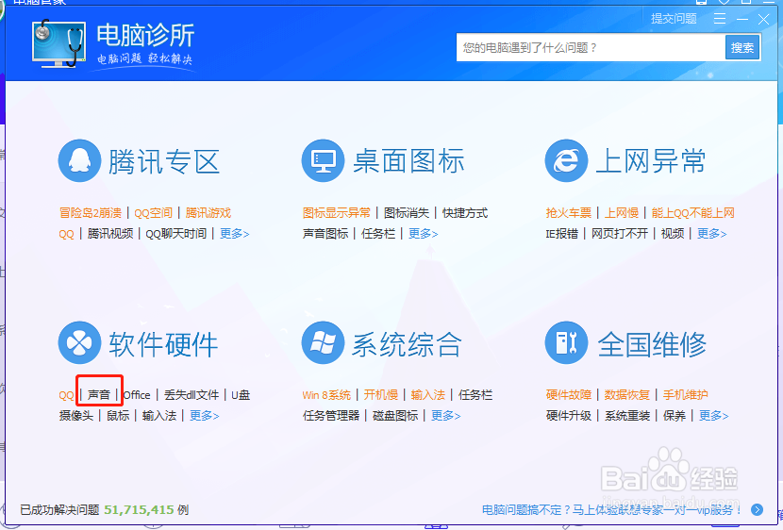Open the QQ空间 link

[x=154, y=213]
